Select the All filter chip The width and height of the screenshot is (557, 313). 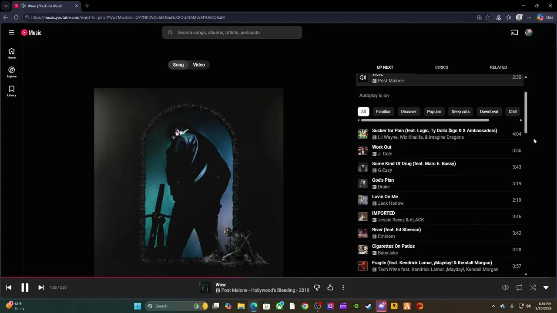click(x=363, y=112)
